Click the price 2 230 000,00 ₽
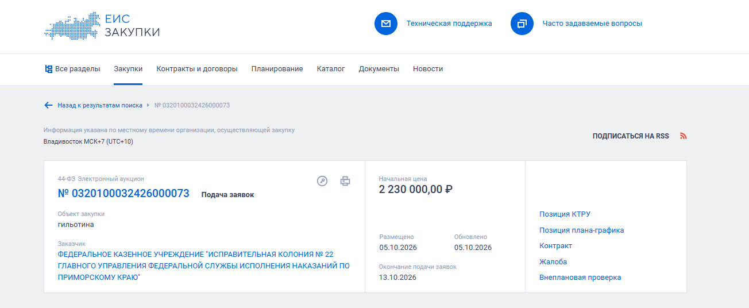The image size is (749, 308). click(x=416, y=189)
